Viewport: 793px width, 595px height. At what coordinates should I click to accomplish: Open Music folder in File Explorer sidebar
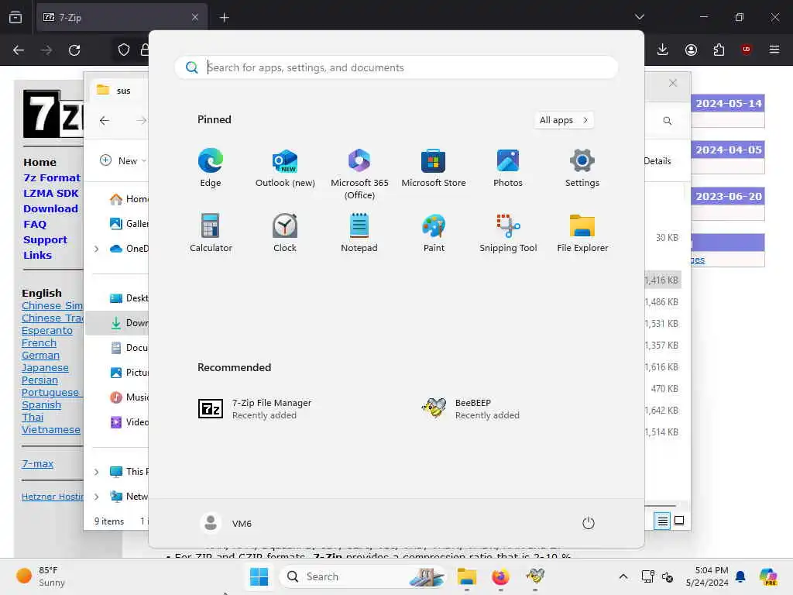point(129,397)
